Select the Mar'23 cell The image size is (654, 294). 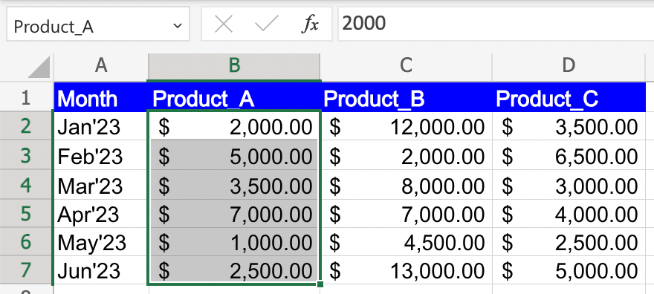coord(101,184)
